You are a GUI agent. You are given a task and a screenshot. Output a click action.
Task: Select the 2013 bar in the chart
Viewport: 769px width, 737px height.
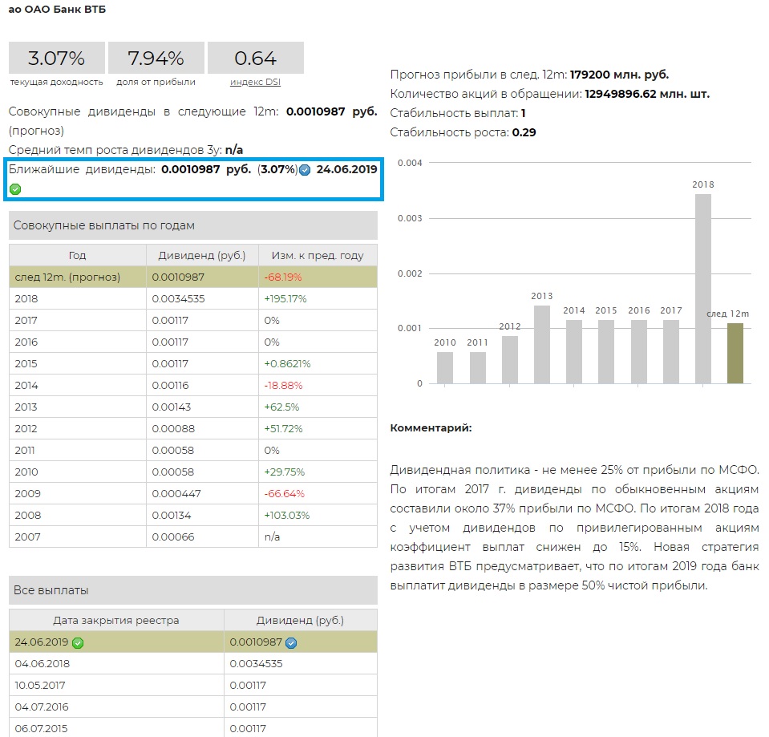tap(542, 344)
